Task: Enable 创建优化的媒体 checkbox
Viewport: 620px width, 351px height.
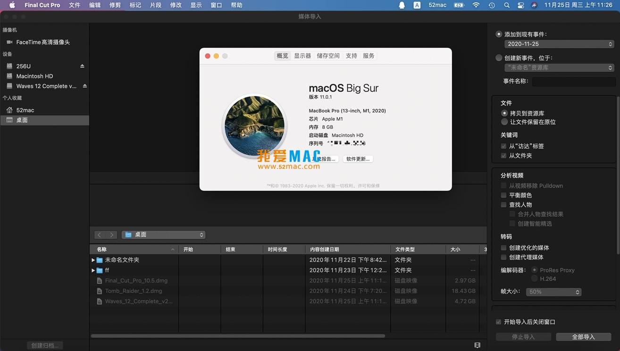Action: click(503, 248)
